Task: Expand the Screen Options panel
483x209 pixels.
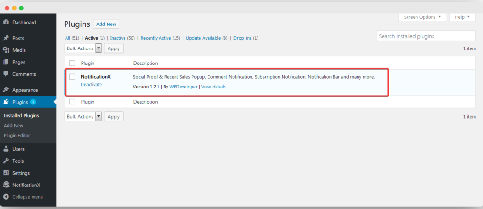Action: point(422,17)
